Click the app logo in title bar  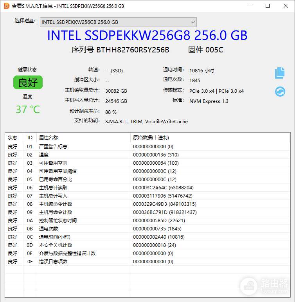(6, 6)
